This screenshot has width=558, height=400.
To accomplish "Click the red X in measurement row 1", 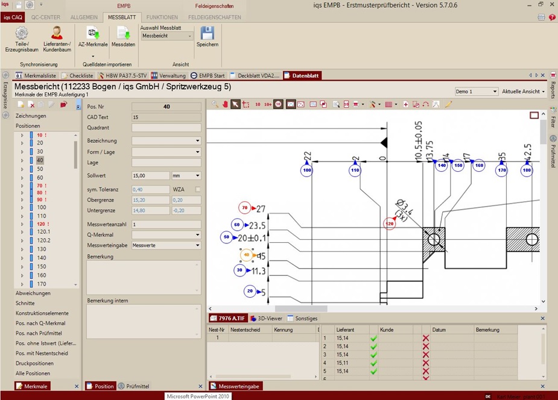I will click(426, 338).
